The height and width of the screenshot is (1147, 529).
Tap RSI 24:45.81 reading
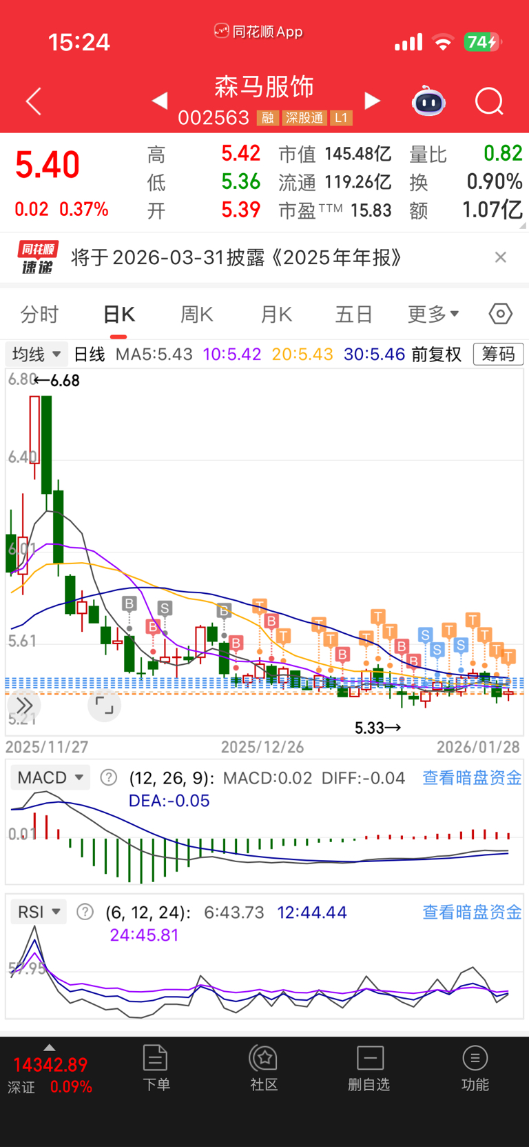point(145,935)
